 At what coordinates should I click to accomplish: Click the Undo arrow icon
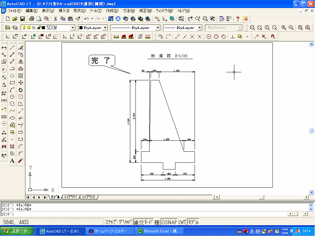pos(87,19)
